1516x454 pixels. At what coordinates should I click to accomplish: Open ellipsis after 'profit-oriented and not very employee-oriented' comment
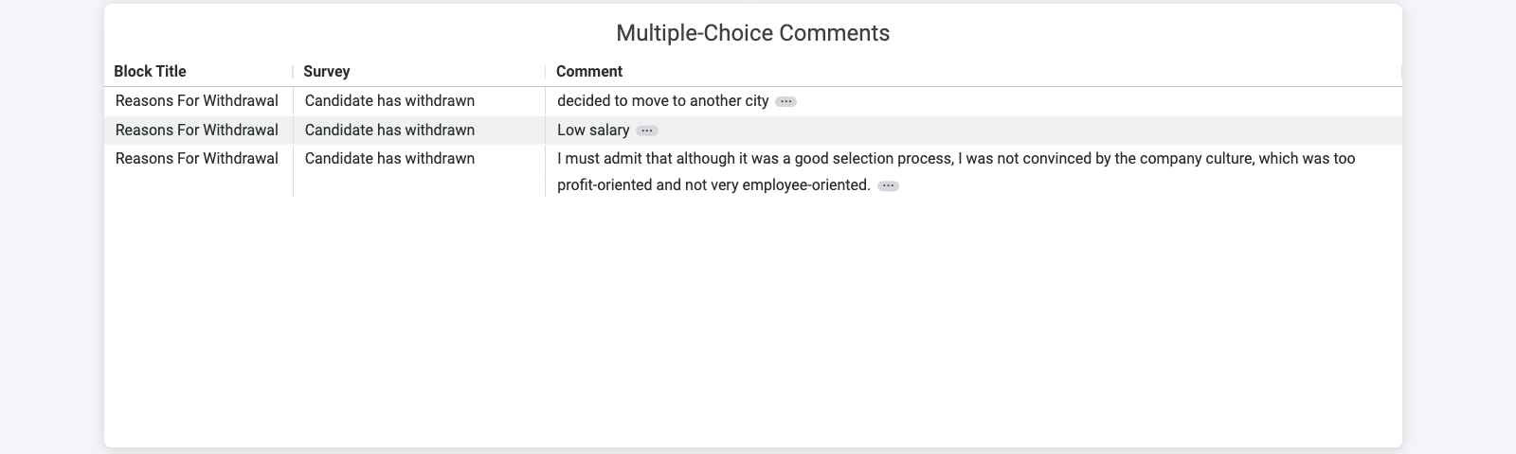[888, 185]
